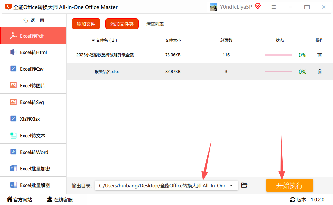The width and height of the screenshot is (333, 205).
Task: Click the image icon beside Excel转Svg
Action: coord(13,102)
